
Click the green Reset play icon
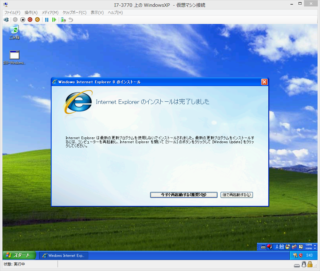coord(54,20)
